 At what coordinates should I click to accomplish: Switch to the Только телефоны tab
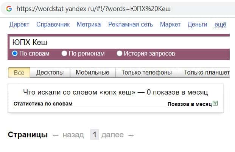146,73
